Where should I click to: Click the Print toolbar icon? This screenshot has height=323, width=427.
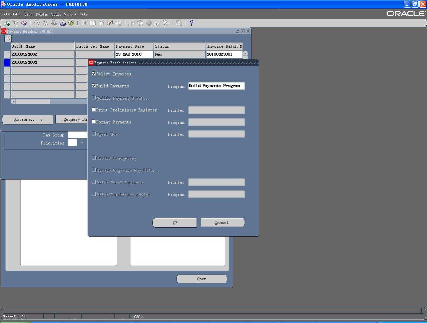[x=63, y=23]
